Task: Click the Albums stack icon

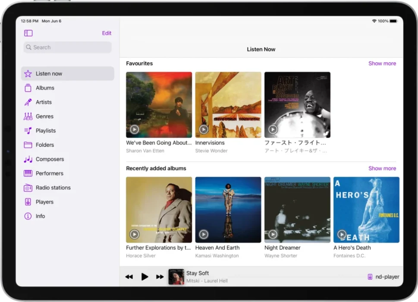Action: click(x=28, y=88)
